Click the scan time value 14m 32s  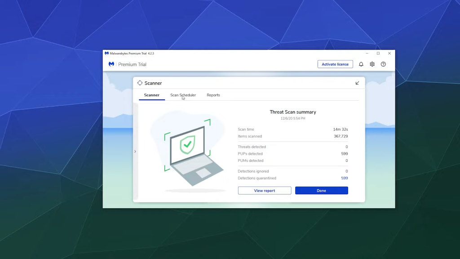coord(341,129)
